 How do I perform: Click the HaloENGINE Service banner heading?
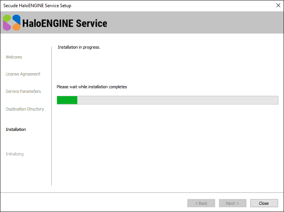point(64,23)
